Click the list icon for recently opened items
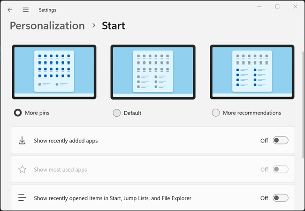 tap(22, 198)
